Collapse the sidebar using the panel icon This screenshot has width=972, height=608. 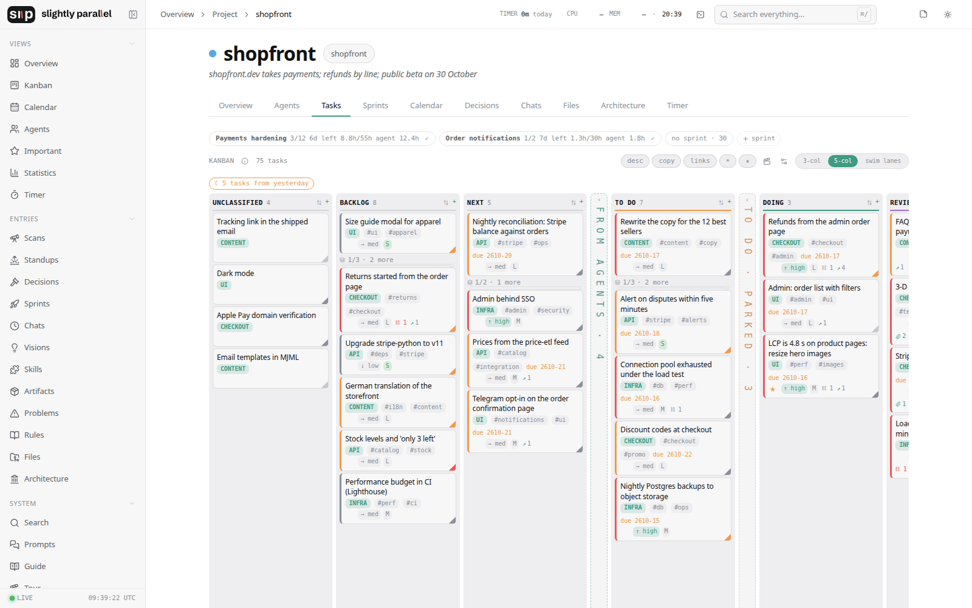[133, 15]
